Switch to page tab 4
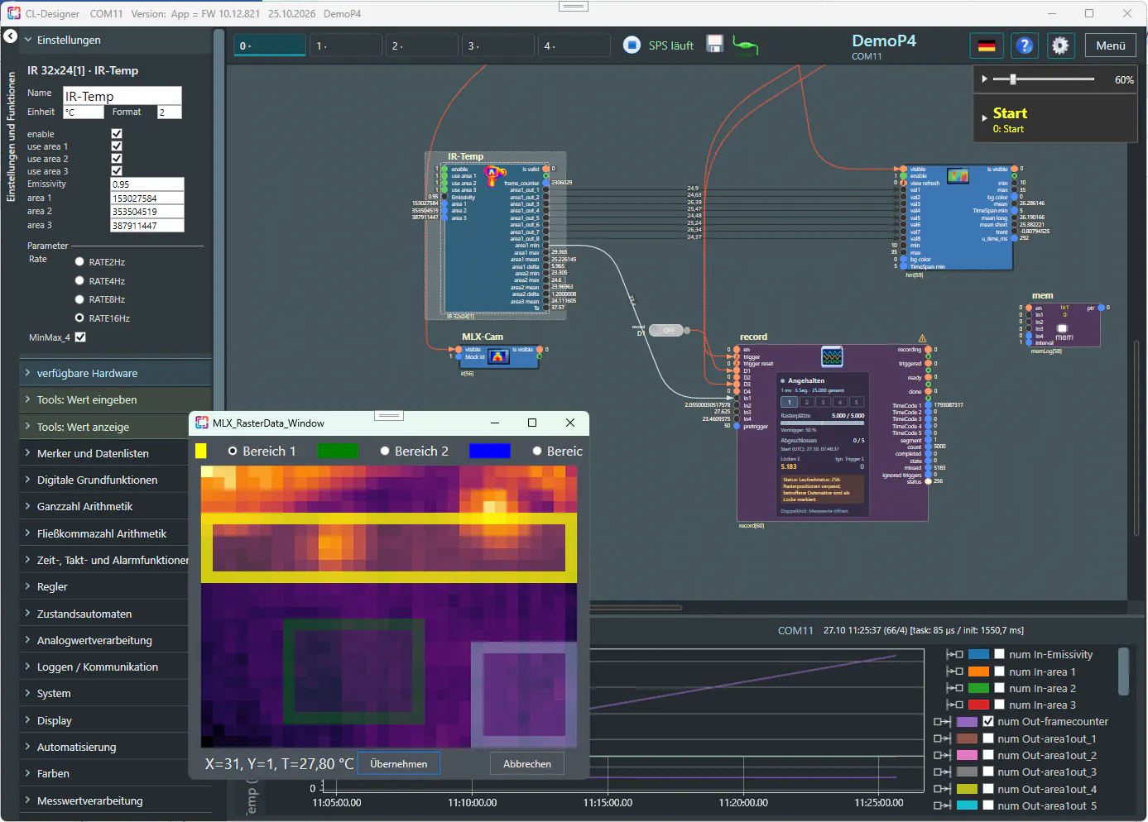 (x=574, y=45)
